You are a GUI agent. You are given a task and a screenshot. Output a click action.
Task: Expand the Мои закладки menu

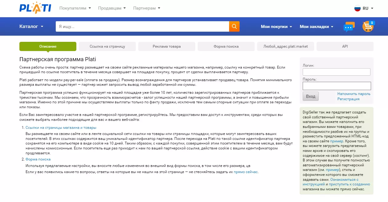click(317, 27)
